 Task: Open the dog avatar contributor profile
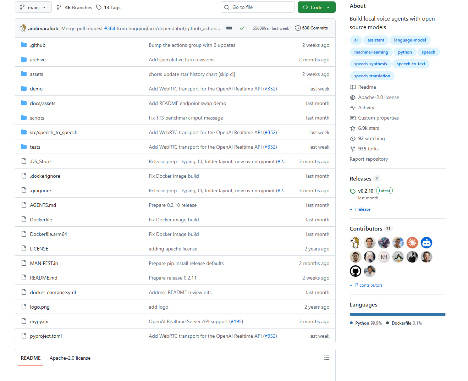click(356, 243)
